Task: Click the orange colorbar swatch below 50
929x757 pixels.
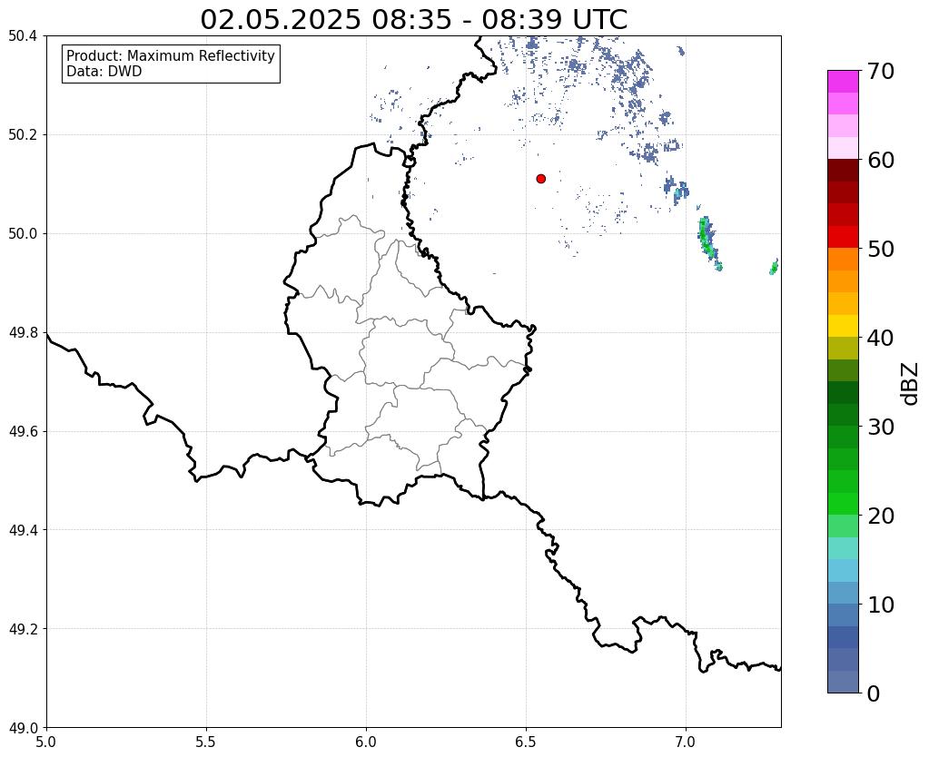Action: click(843, 260)
